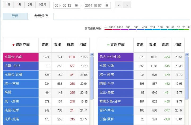Click average price 21.05

84,75
